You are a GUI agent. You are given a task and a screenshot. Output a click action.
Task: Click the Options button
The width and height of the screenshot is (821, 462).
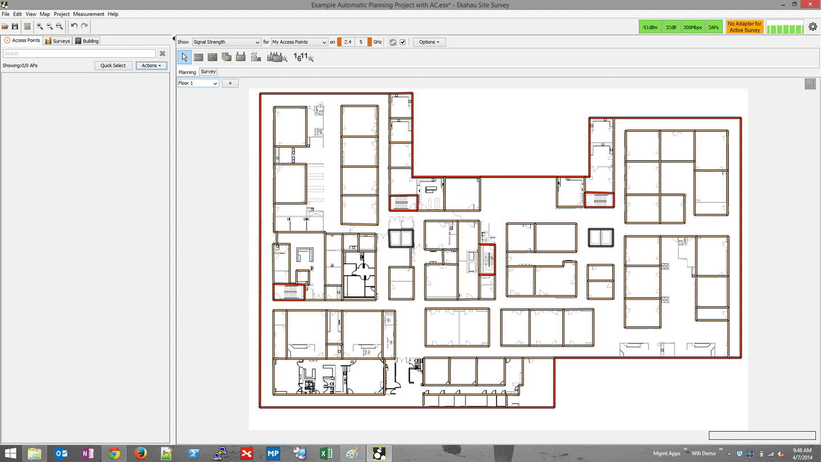pyautogui.click(x=429, y=42)
